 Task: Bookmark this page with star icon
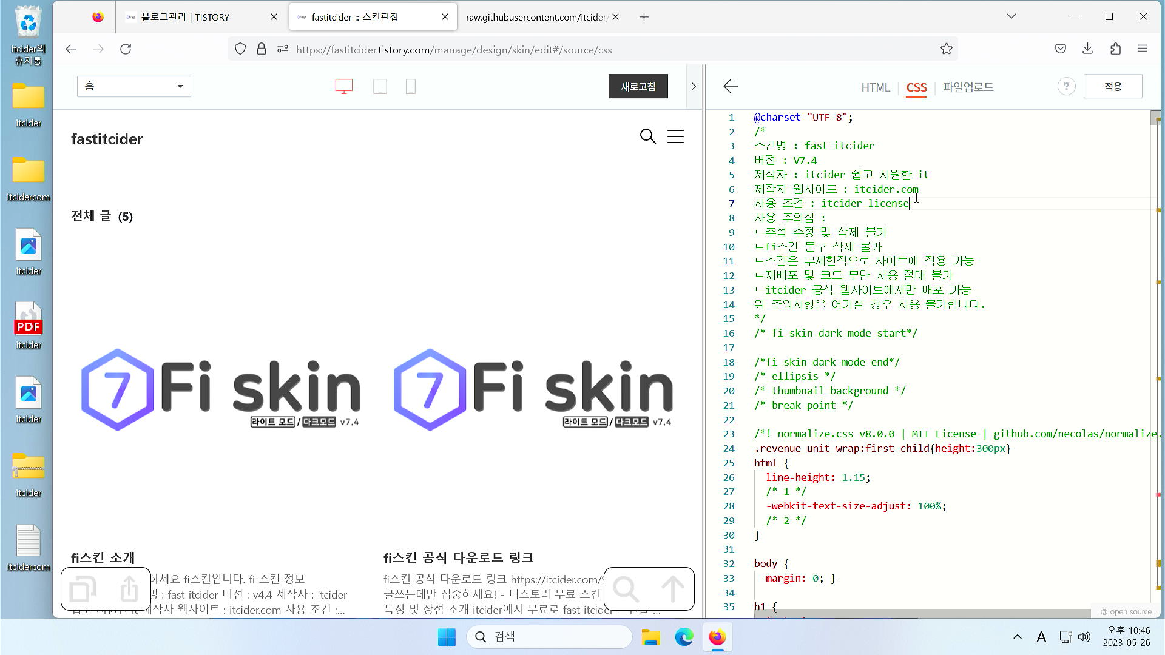(x=946, y=49)
